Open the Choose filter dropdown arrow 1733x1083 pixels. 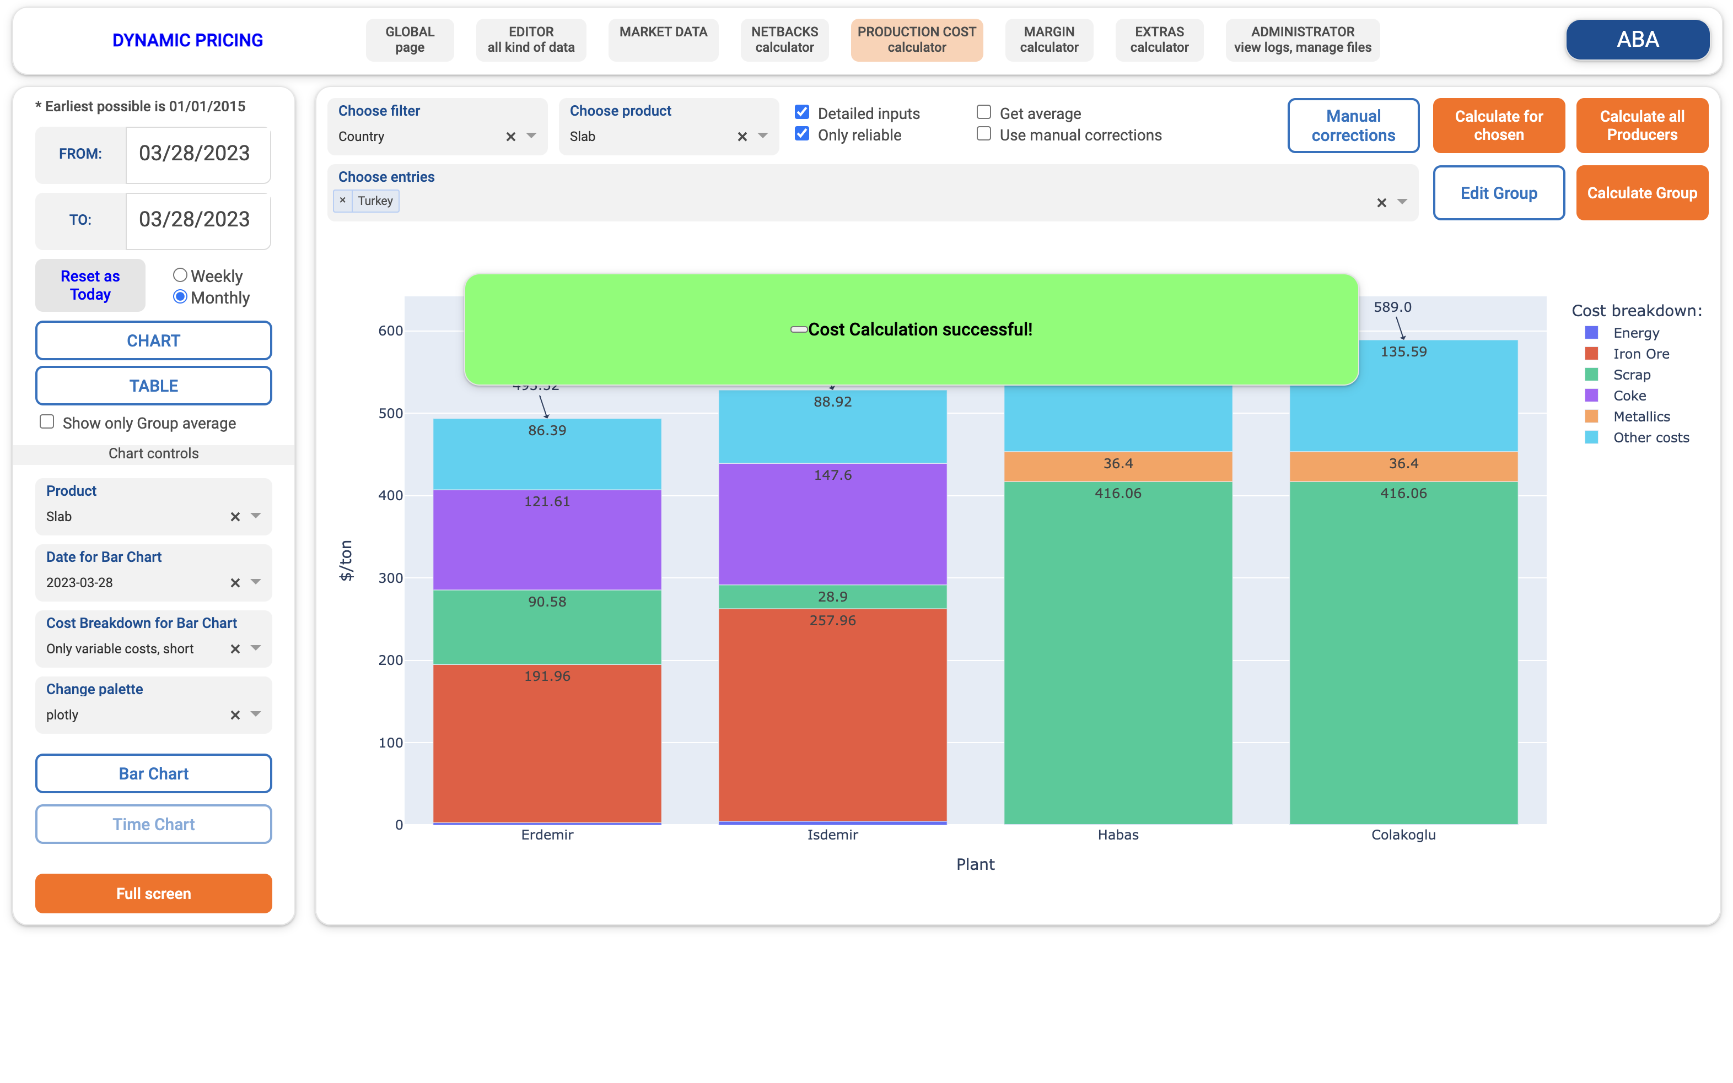click(531, 136)
